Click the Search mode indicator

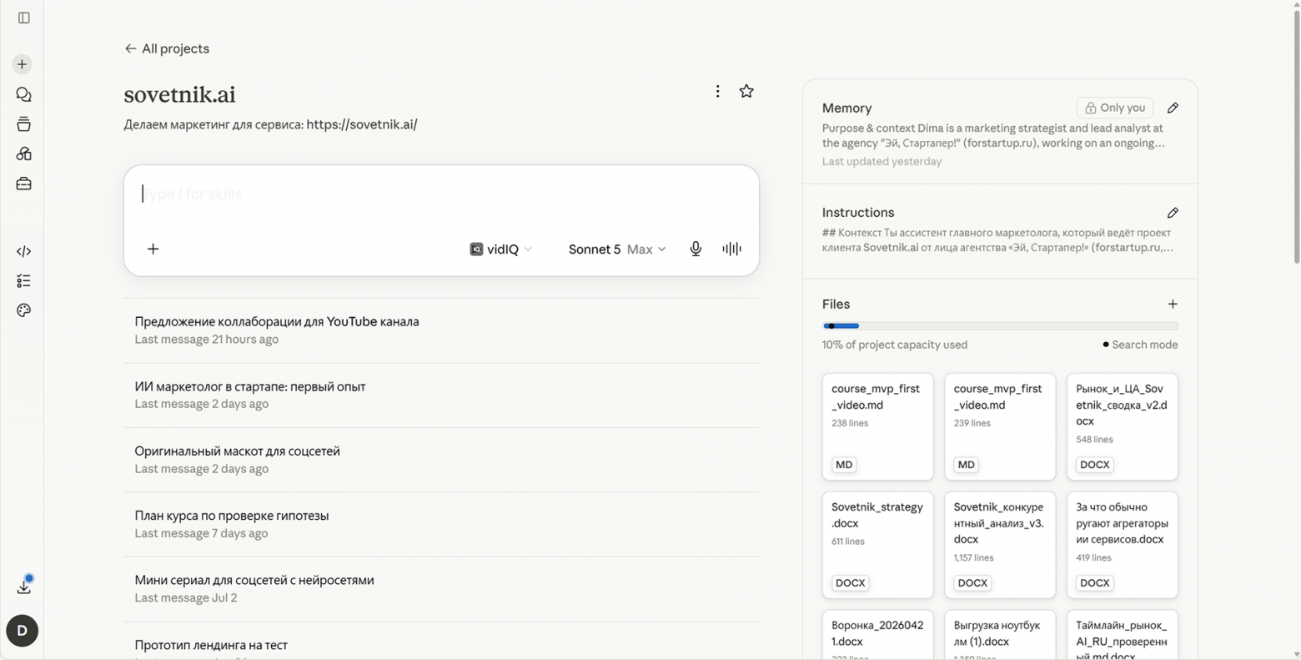pos(1140,345)
